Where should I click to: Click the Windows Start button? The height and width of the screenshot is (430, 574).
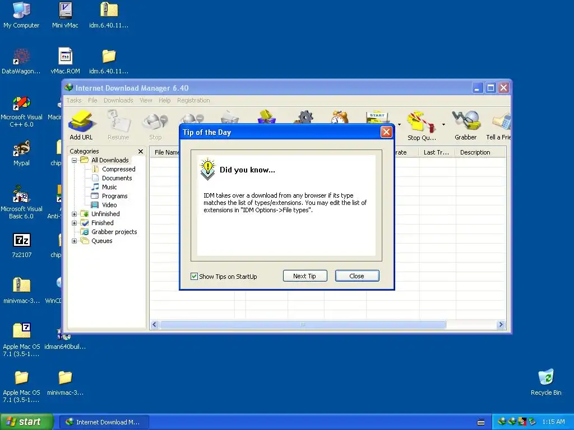[x=26, y=422]
